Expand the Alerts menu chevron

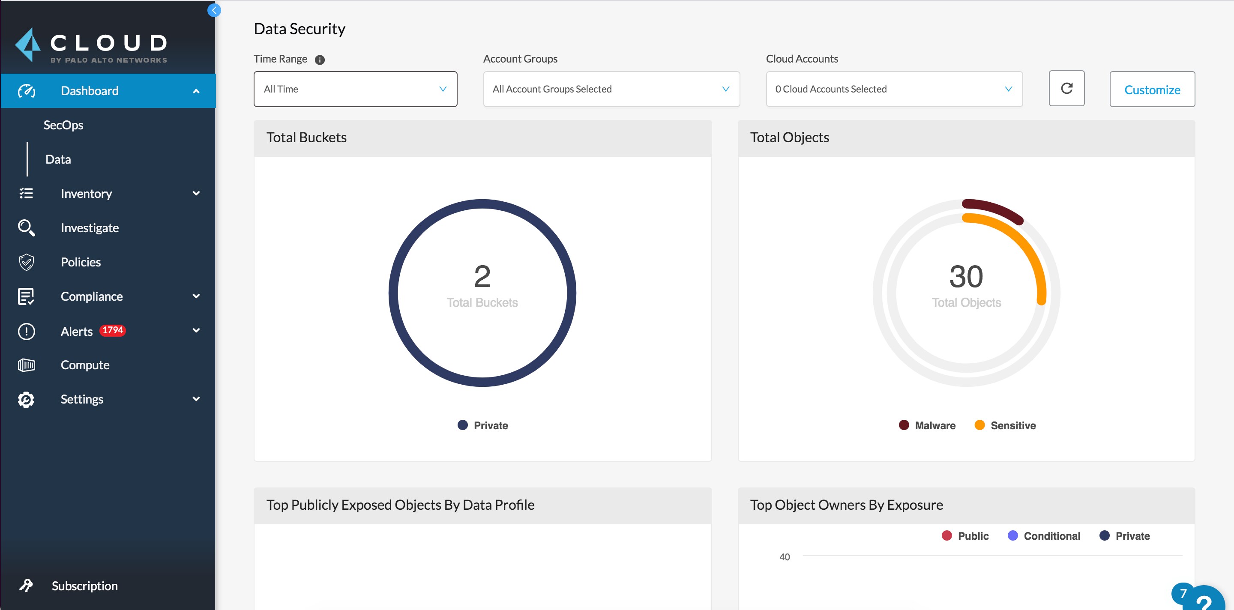(x=196, y=330)
